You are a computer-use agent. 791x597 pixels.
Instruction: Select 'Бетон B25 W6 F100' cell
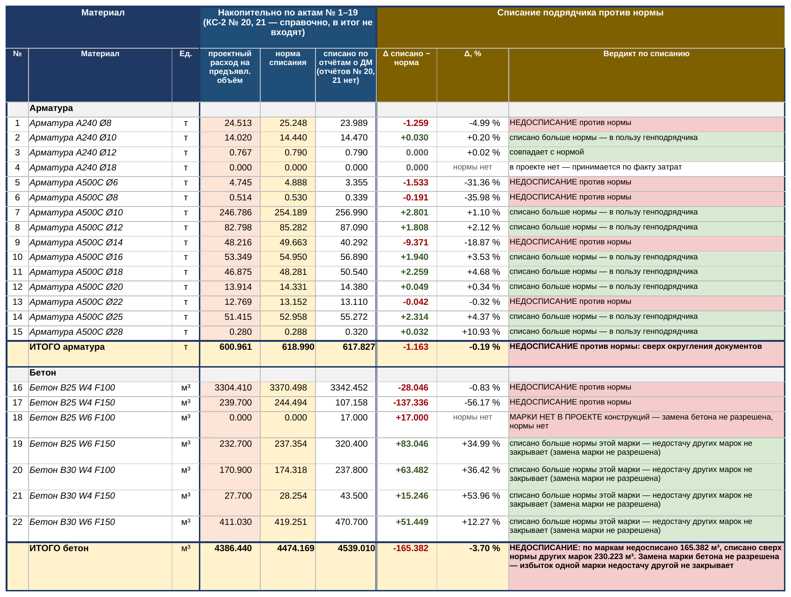tap(100, 425)
